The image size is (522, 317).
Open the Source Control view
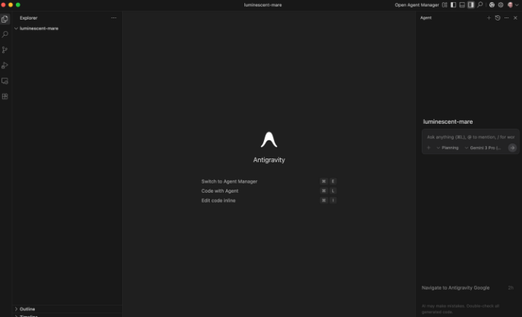[5, 50]
